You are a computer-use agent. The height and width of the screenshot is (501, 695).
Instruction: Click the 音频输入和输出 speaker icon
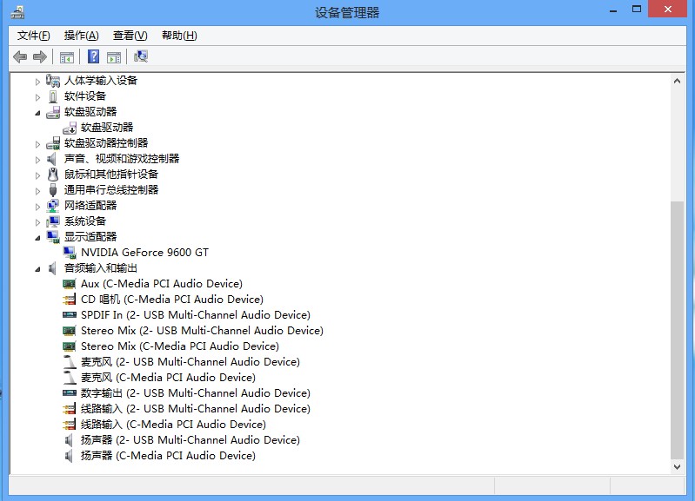(x=52, y=267)
